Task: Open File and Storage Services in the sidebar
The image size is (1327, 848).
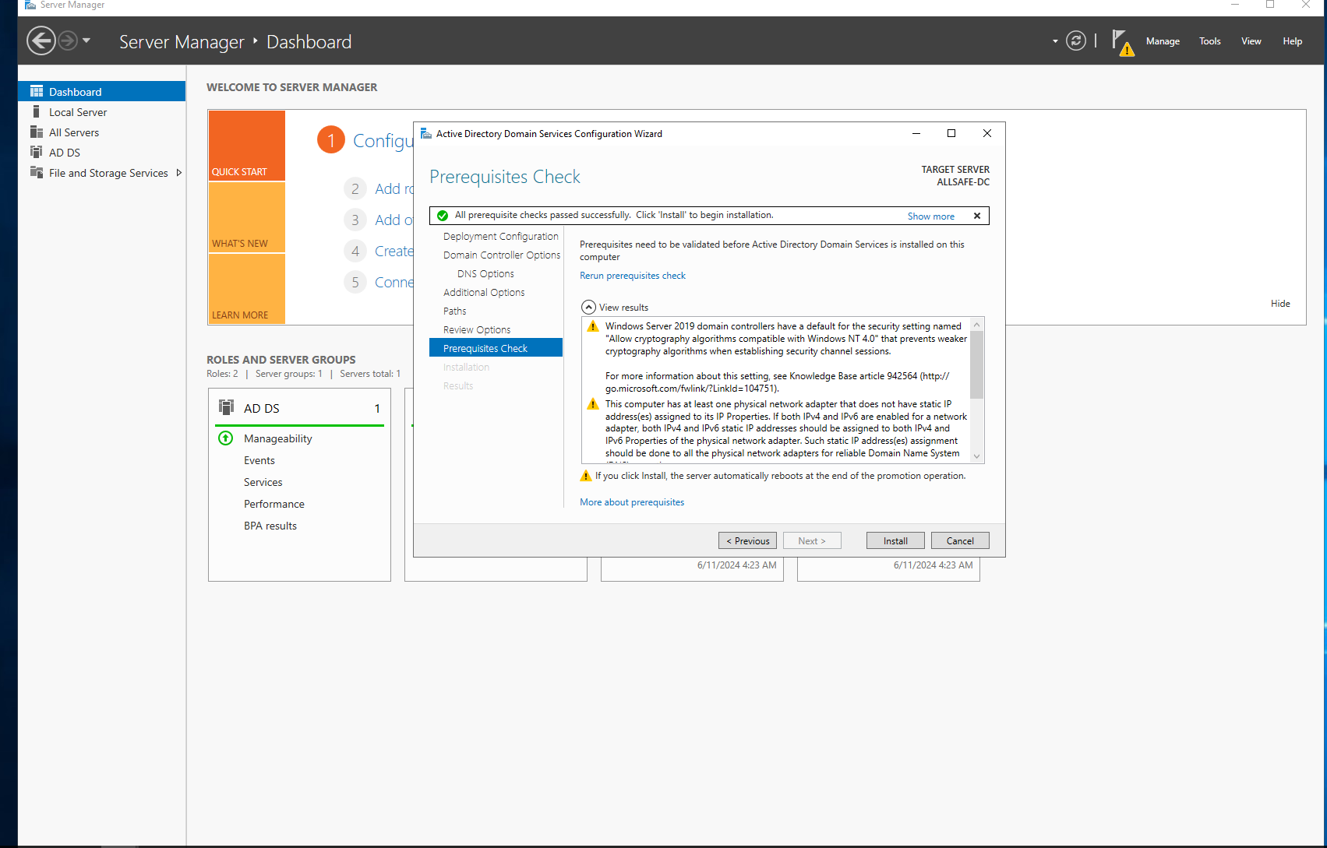Action: [101, 173]
